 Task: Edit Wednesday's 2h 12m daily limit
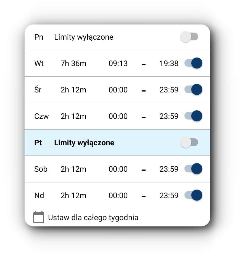73,90
